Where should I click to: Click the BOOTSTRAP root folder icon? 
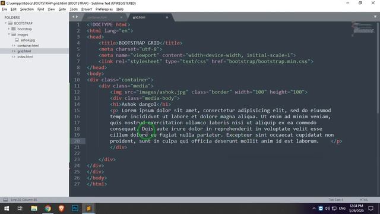(x=10, y=23)
